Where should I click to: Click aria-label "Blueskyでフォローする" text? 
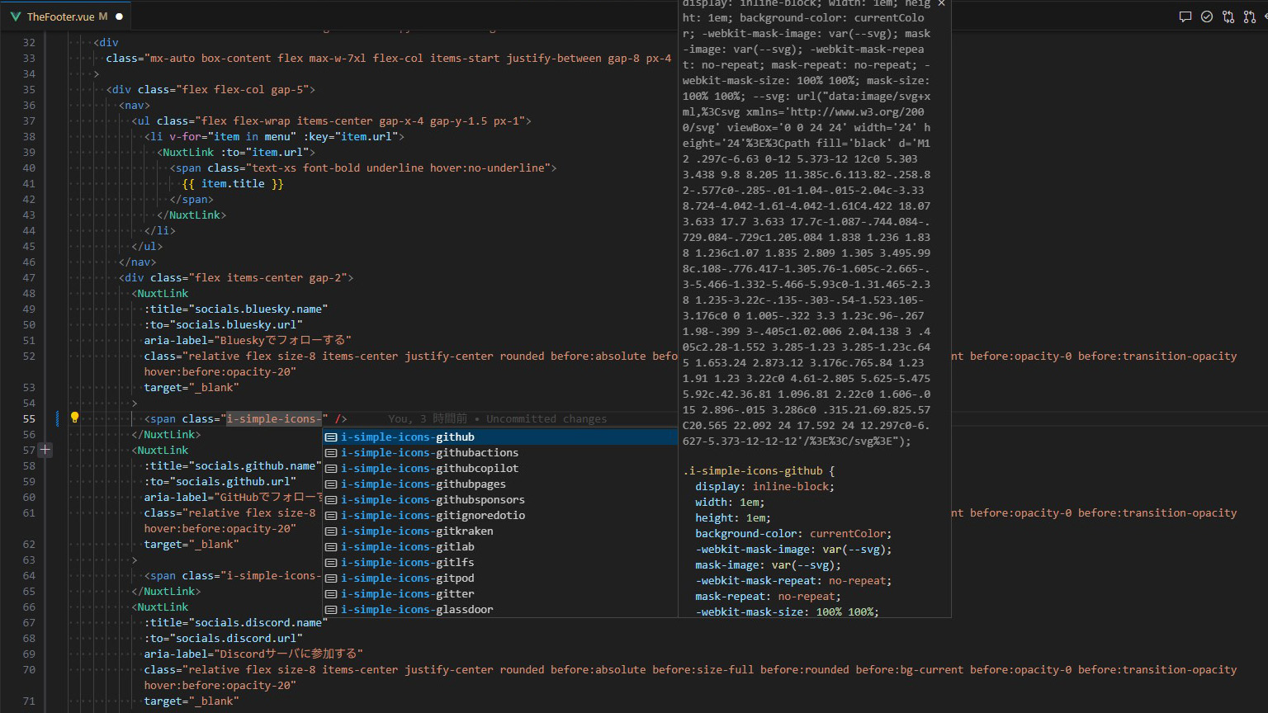tap(248, 340)
